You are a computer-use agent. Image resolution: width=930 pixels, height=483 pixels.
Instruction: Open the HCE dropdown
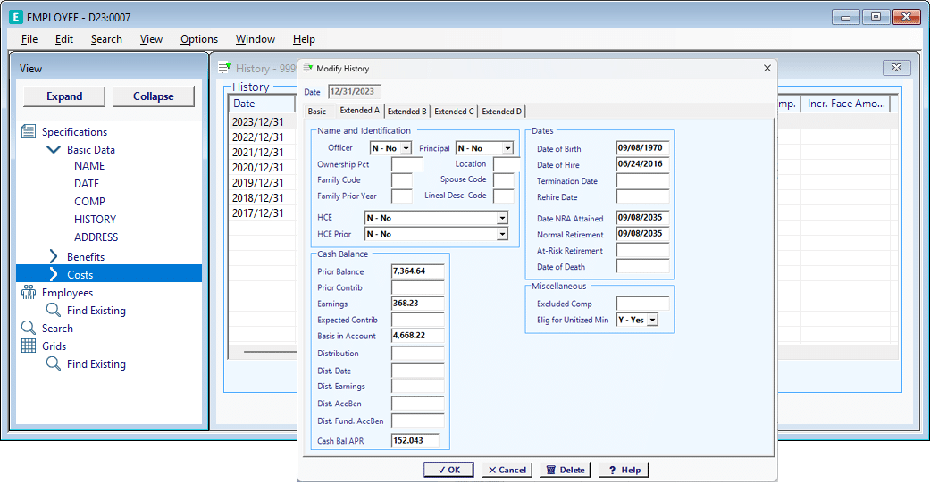(502, 218)
